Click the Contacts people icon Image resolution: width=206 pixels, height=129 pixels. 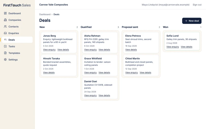(x=5, y=27)
